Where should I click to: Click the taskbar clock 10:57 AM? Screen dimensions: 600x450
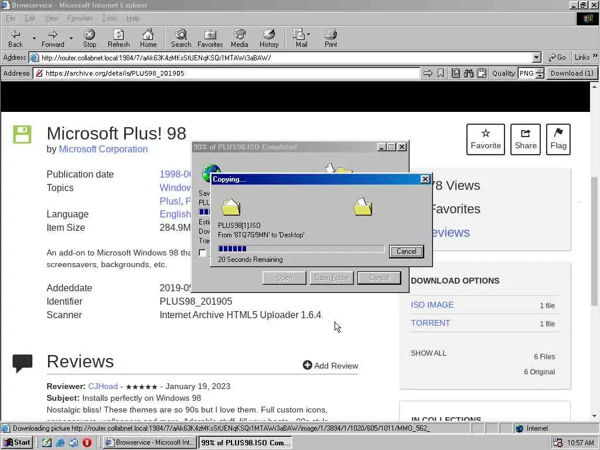tap(580, 443)
